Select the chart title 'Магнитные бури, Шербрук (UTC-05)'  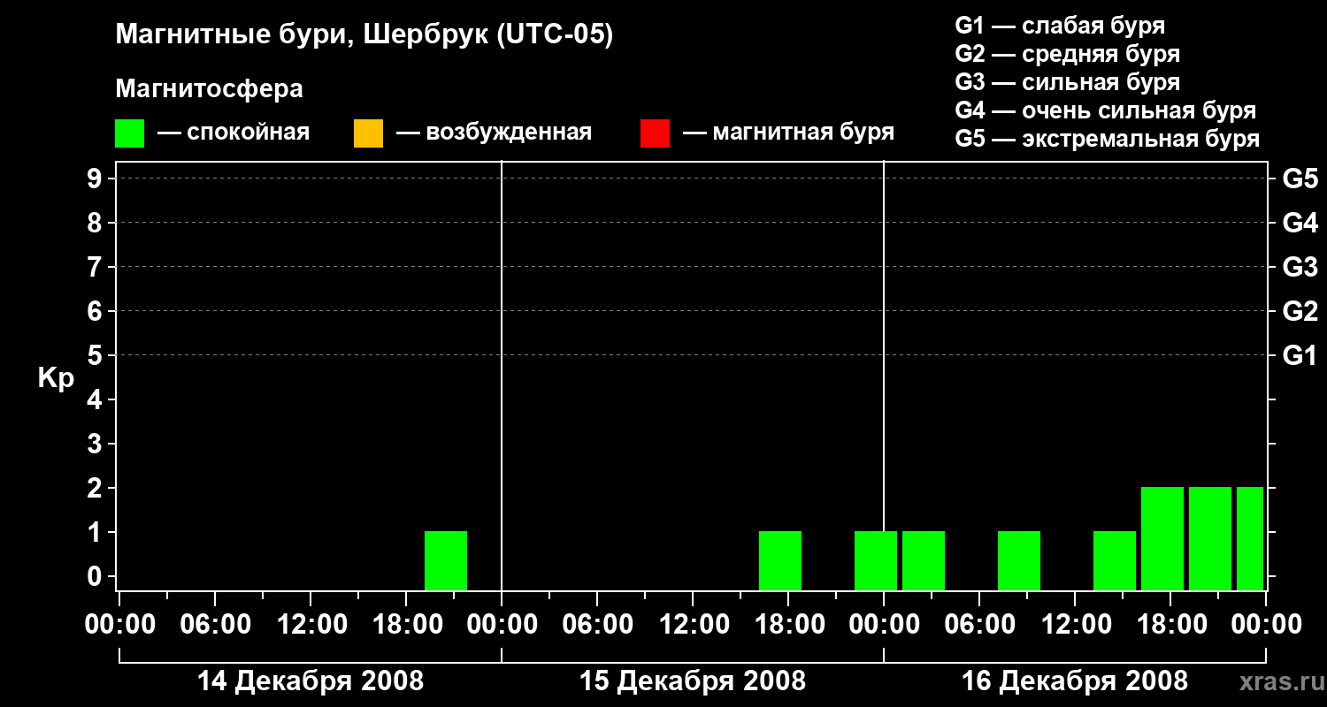364,35
